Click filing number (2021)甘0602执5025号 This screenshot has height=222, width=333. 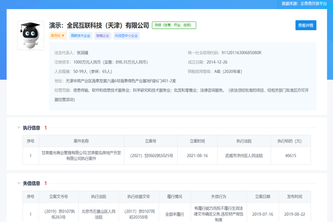point(151,156)
